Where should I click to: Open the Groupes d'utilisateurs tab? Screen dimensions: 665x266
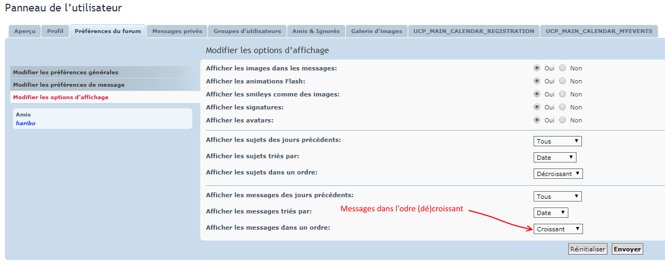[247, 31]
